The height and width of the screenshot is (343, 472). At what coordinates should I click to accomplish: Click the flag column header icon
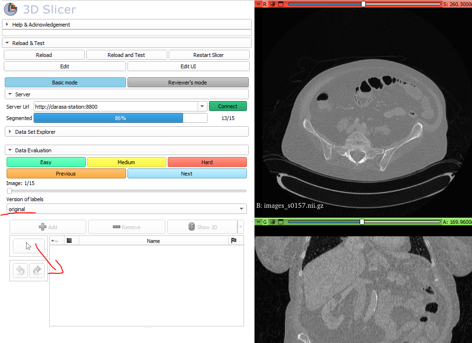coord(234,240)
